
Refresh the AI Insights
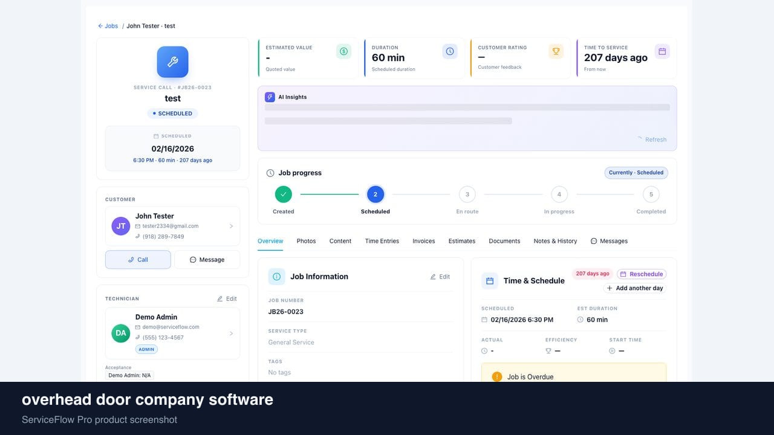(x=651, y=140)
